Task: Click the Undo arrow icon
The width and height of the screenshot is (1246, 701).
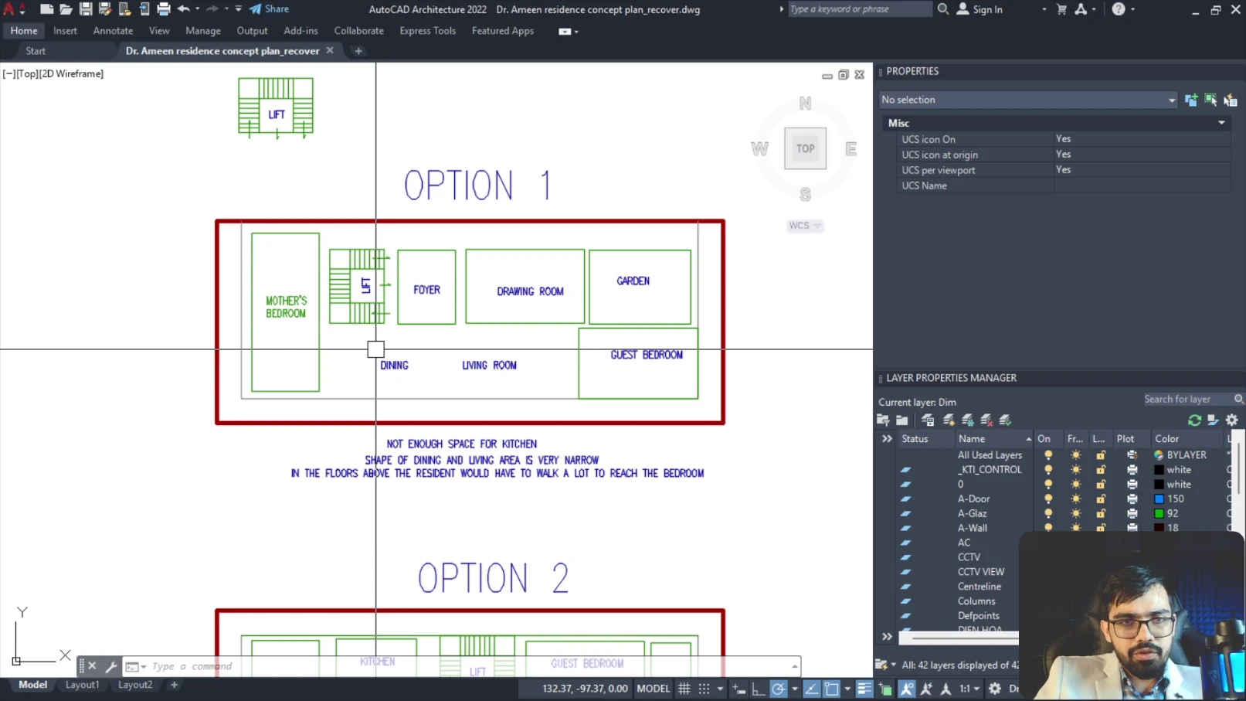Action: pyautogui.click(x=184, y=9)
